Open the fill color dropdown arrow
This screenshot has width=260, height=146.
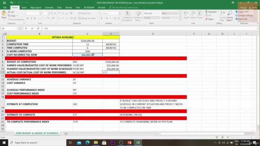coord(50,18)
